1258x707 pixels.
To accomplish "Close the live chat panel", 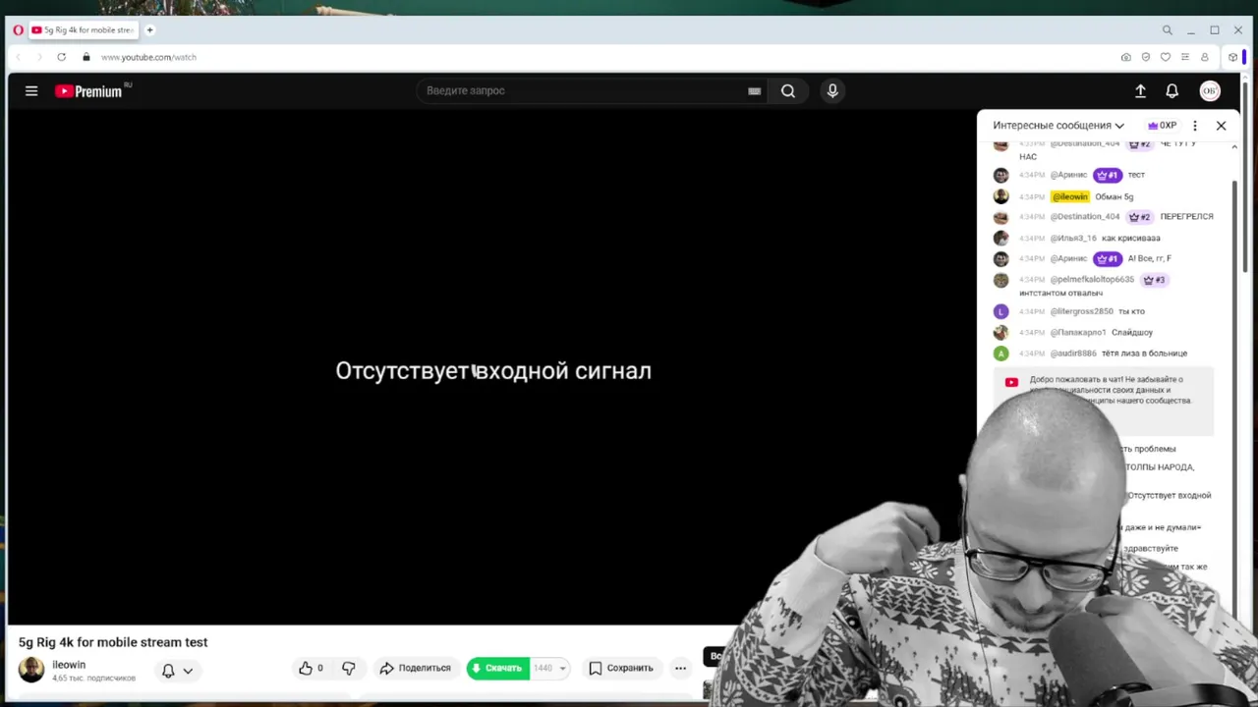I will click(x=1221, y=126).
